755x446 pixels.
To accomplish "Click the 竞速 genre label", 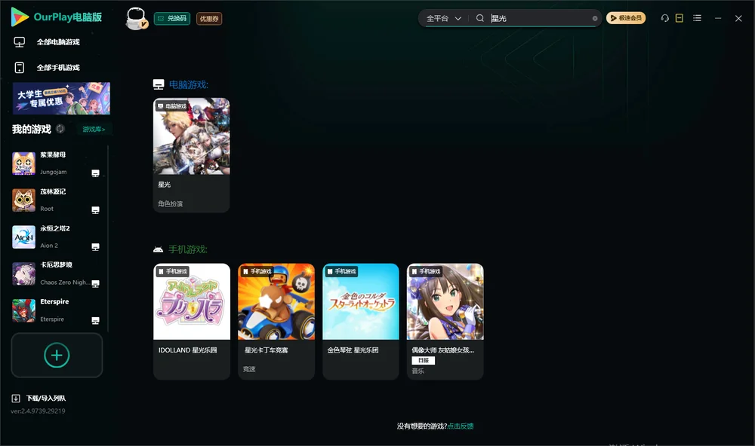I will point(249,369).
